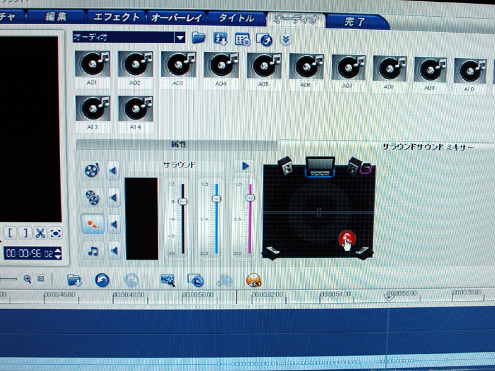This screenshot has height=371, width=495.
Task: Zoom in timeline with magnifier icon
Action: 27,279
